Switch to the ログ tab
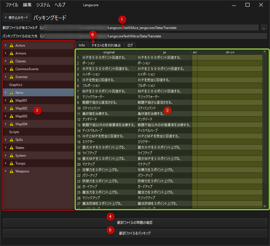 [x=130, y=45]
